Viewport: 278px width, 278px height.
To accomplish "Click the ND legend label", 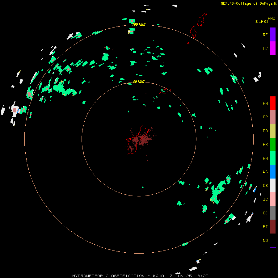I will [x=265, y=240].
